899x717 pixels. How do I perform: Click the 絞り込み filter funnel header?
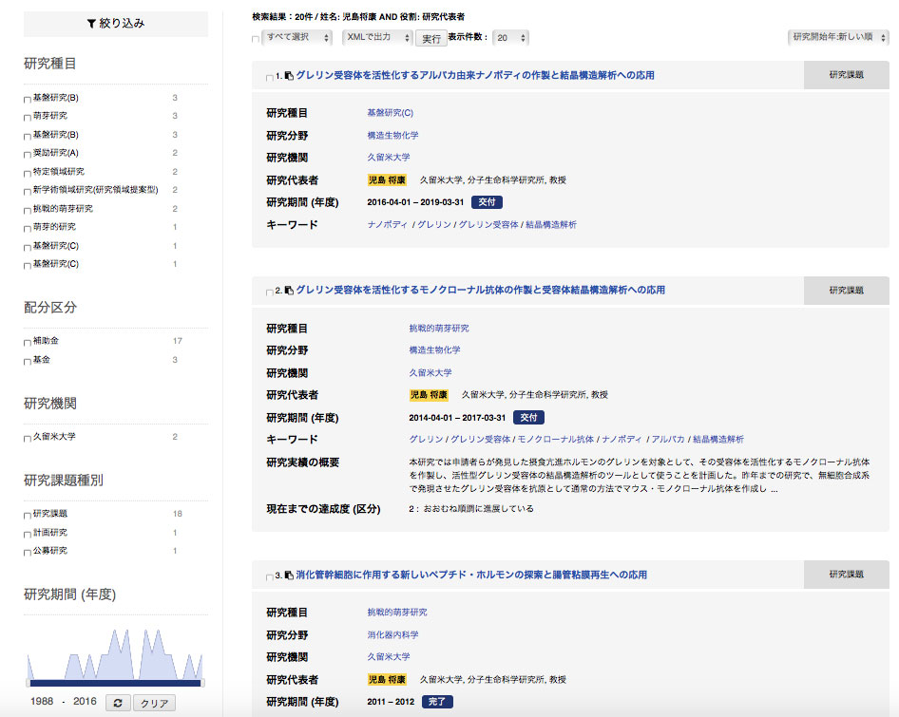(115, 24)
